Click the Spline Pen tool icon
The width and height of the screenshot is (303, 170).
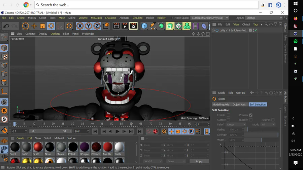click(x=153, y=26)
